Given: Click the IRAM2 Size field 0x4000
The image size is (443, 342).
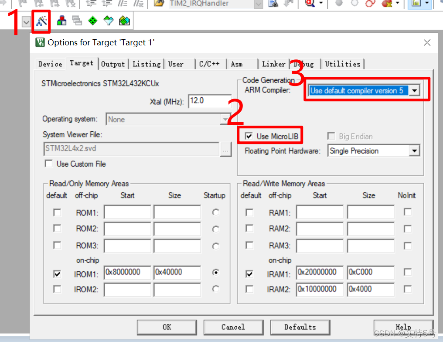Looking at the screenshot, I should pyautogui.click(x=371, y=289).
